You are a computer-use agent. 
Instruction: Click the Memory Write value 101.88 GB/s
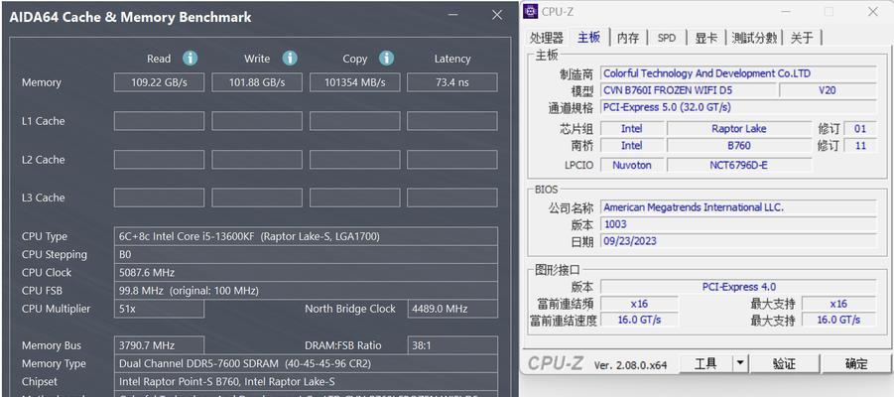click(x=257, y=82)
